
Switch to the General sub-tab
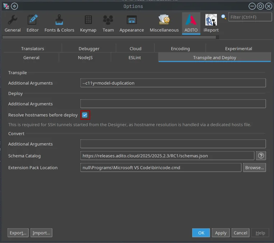31,58
